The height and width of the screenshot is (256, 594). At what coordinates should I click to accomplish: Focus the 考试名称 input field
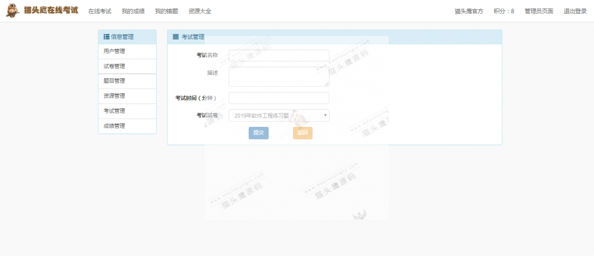coord(279,56)
